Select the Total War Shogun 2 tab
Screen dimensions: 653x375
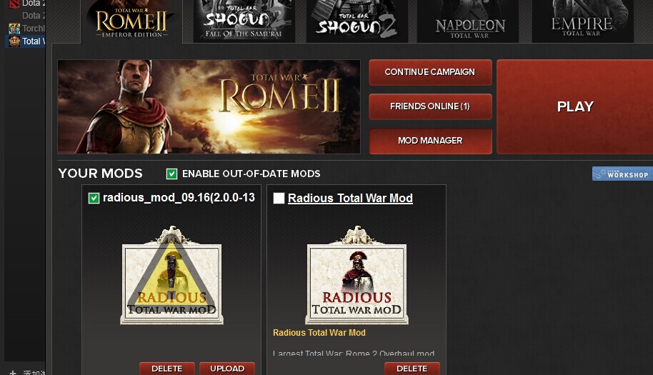[357, 21]
